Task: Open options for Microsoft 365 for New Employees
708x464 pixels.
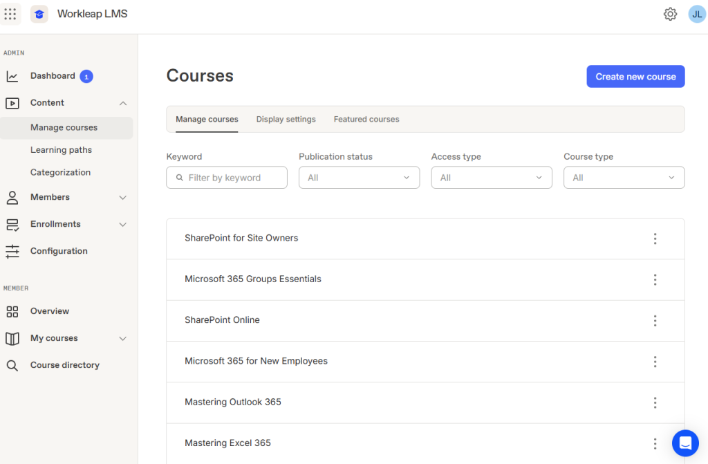Action: coord(655,362)
